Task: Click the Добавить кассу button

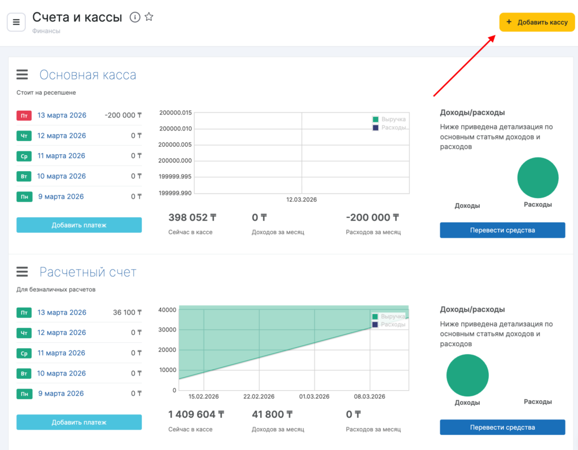Action: coord(537,22)
